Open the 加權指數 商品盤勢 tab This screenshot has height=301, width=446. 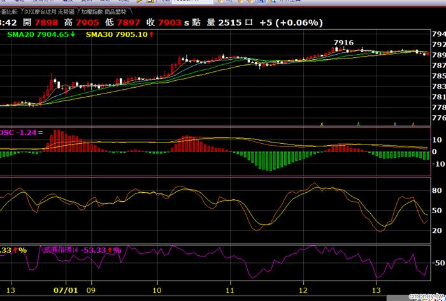click(x=104, y=11)
